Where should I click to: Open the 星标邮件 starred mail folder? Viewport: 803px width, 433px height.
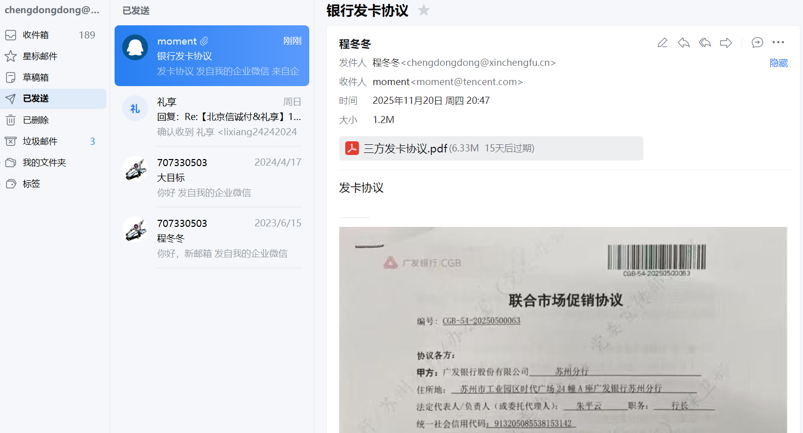(x=53, y=56)
